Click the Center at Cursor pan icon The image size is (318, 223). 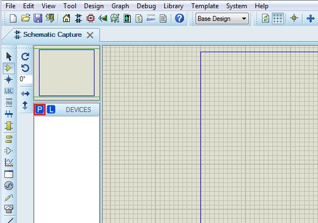pos(311,19)
